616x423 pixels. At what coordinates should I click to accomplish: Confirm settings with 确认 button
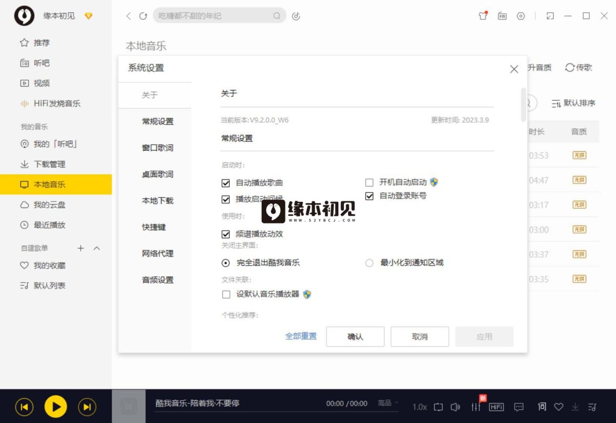(x=355, y=337)
